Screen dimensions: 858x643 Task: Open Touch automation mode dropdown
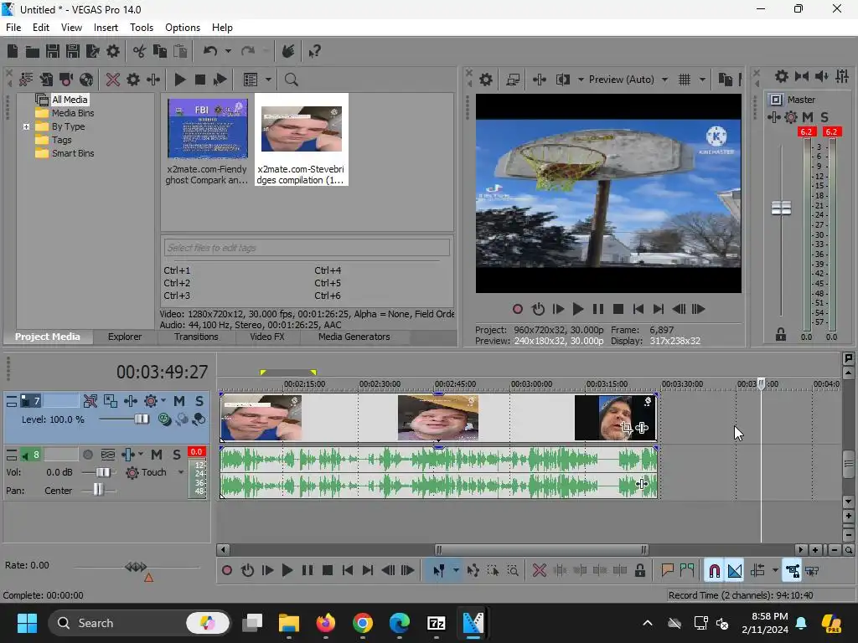pyautogui.click(x=181, y=472)
